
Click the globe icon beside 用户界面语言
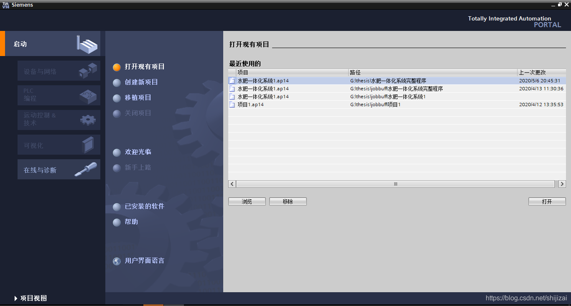click(x=117, y=261)
